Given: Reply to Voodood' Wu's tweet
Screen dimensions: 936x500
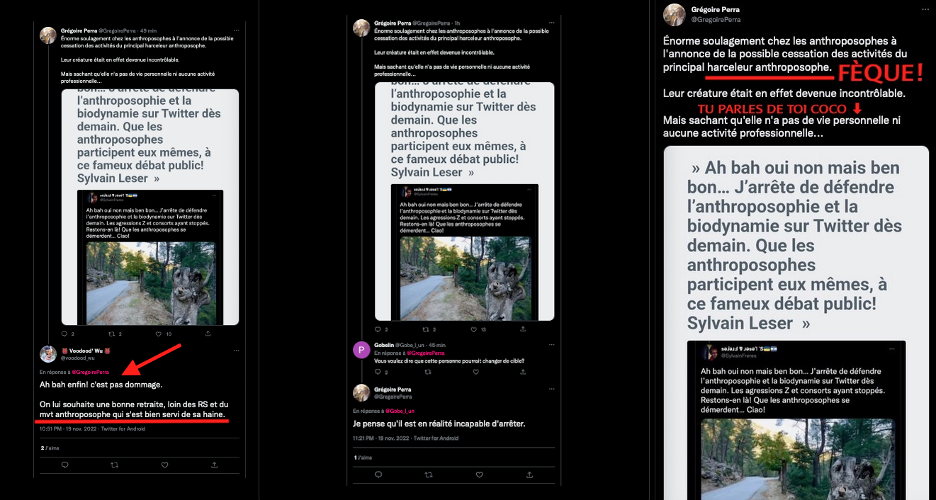Looking at the screenshot, I should 64,465.
